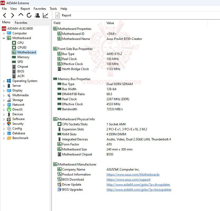Refresh the page with the circular arrow icon

click(29, 15)
